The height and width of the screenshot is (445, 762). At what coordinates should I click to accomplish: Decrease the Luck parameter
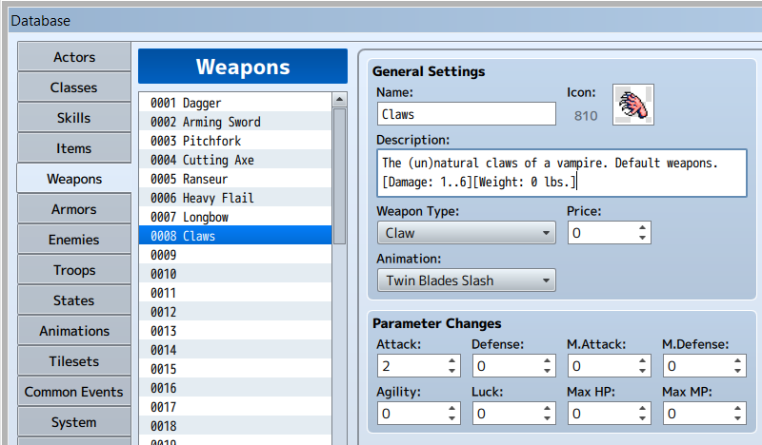[547, 418]
